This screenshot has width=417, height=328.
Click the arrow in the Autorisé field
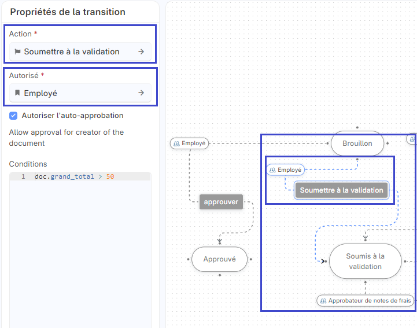141,93
